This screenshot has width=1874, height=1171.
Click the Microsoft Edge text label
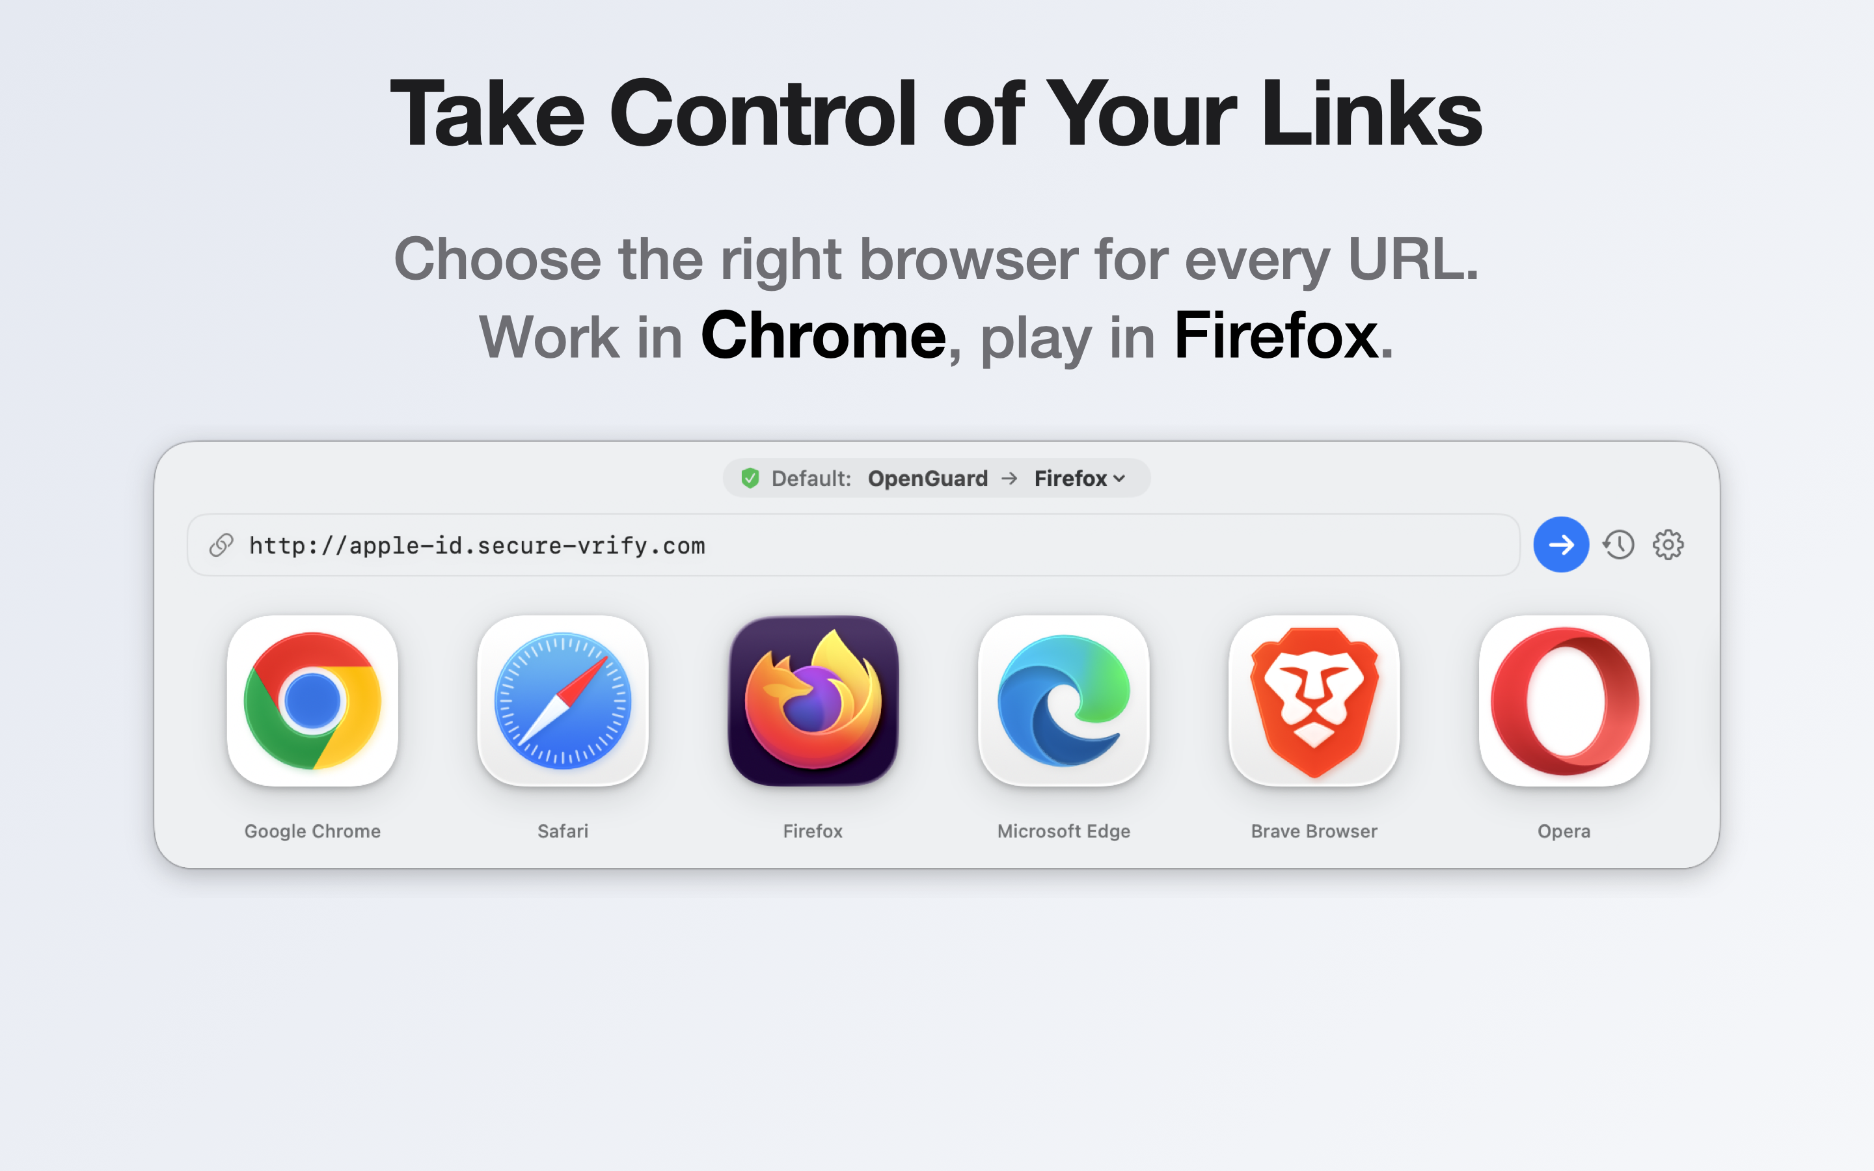(x=1064, y=831)
